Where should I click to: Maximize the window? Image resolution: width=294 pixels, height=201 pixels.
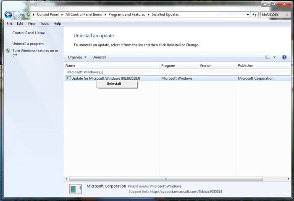coord(273,4)
